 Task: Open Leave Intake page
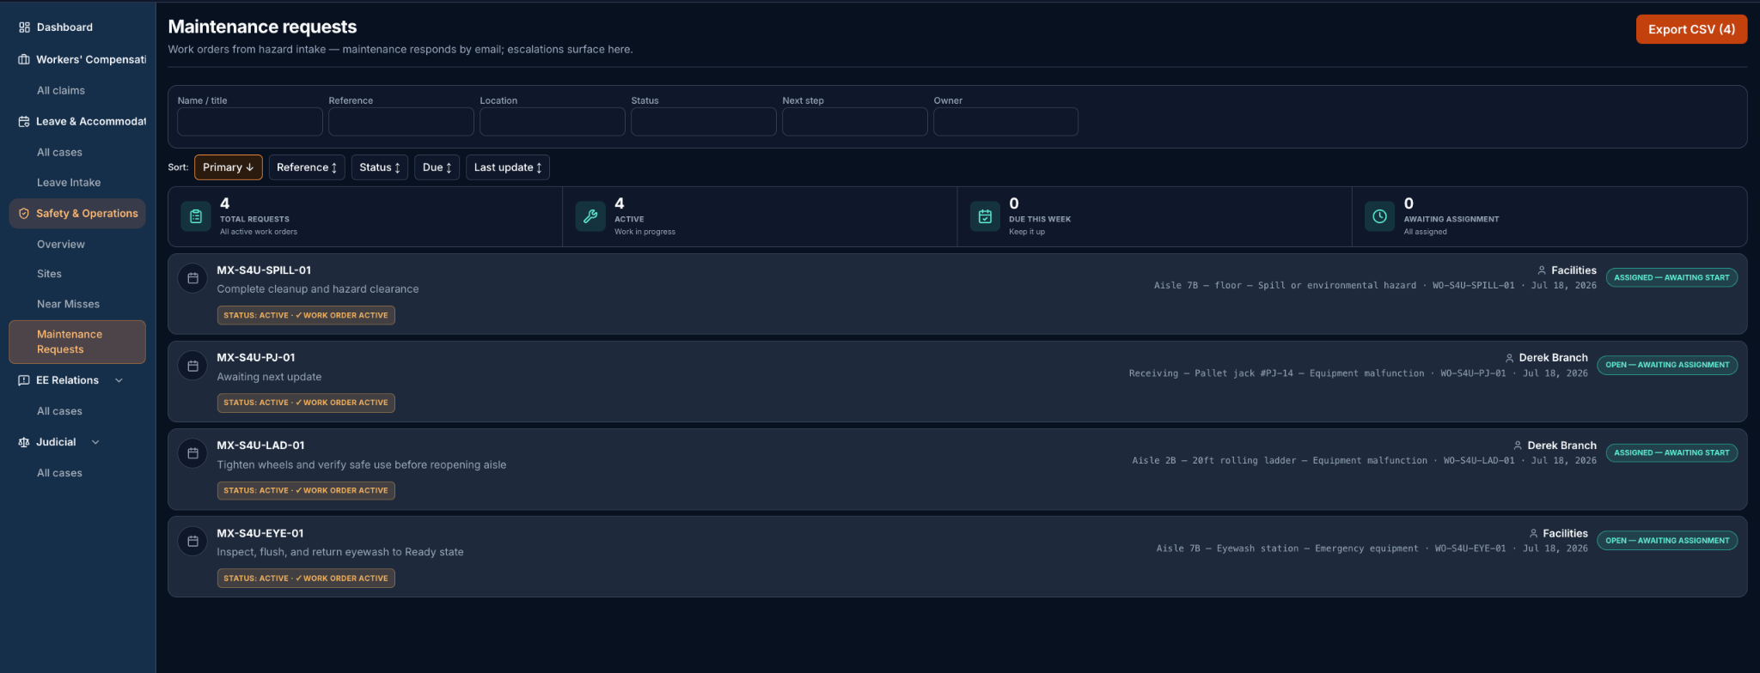69,183
